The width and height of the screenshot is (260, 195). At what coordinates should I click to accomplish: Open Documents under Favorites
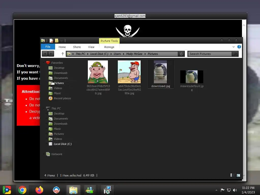pyautogui.click(x=61, y=78)
